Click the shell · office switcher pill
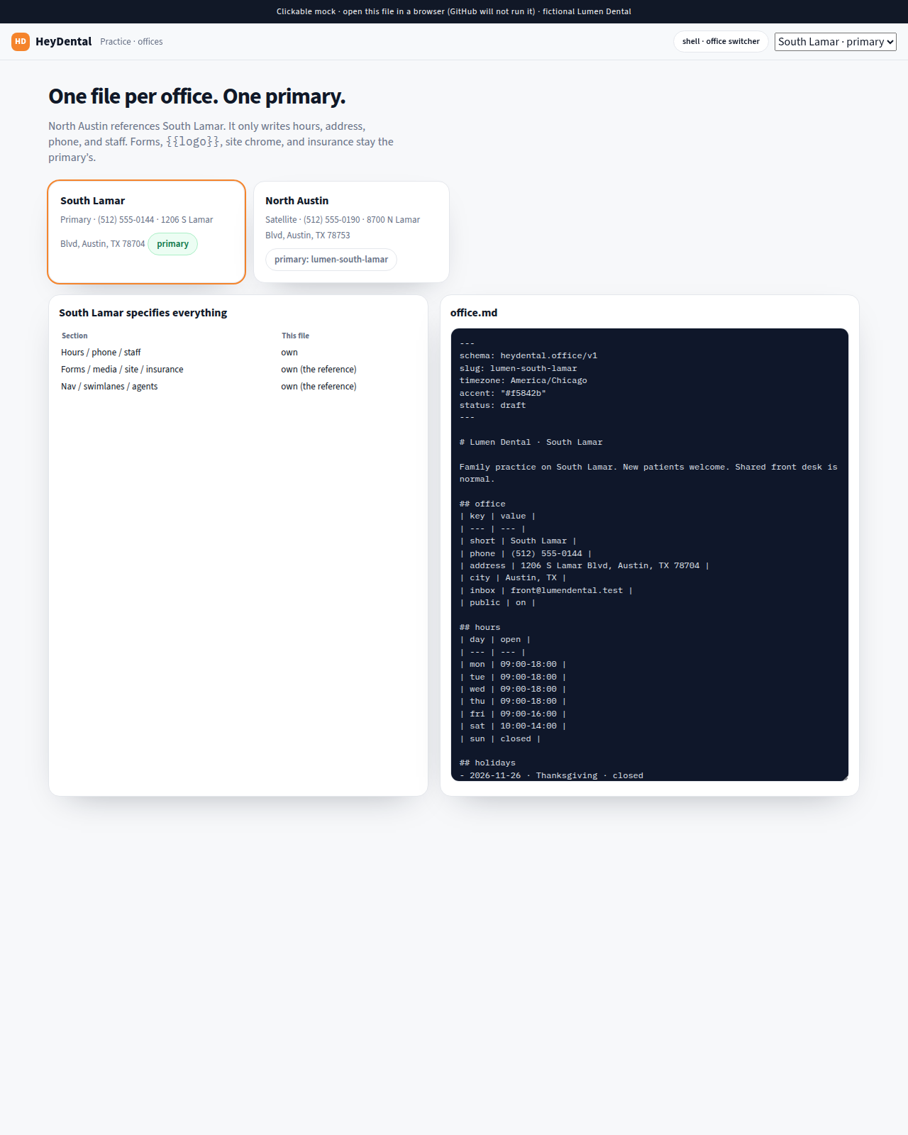This screenshot has width=908, height=1135. click(721, 41)
